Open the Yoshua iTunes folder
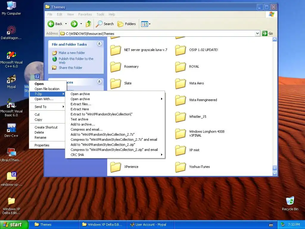Screen dimensions: 305x229 click(x=193, y=167)
